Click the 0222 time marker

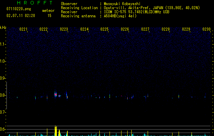tap(44, 29)
